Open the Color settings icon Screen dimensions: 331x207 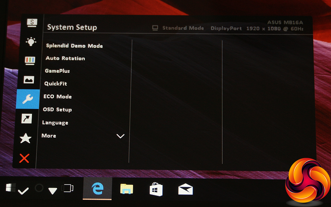point(30,60)
